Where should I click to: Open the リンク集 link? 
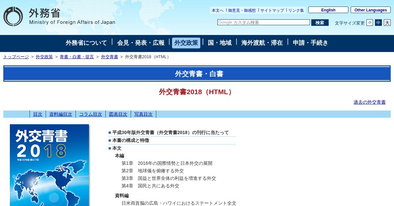296,10
